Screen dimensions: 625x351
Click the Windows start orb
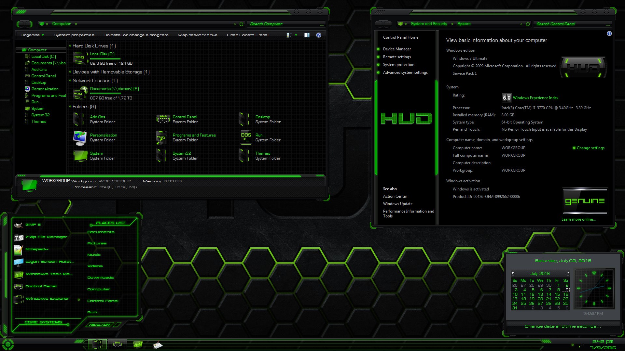tap(7, 344)
